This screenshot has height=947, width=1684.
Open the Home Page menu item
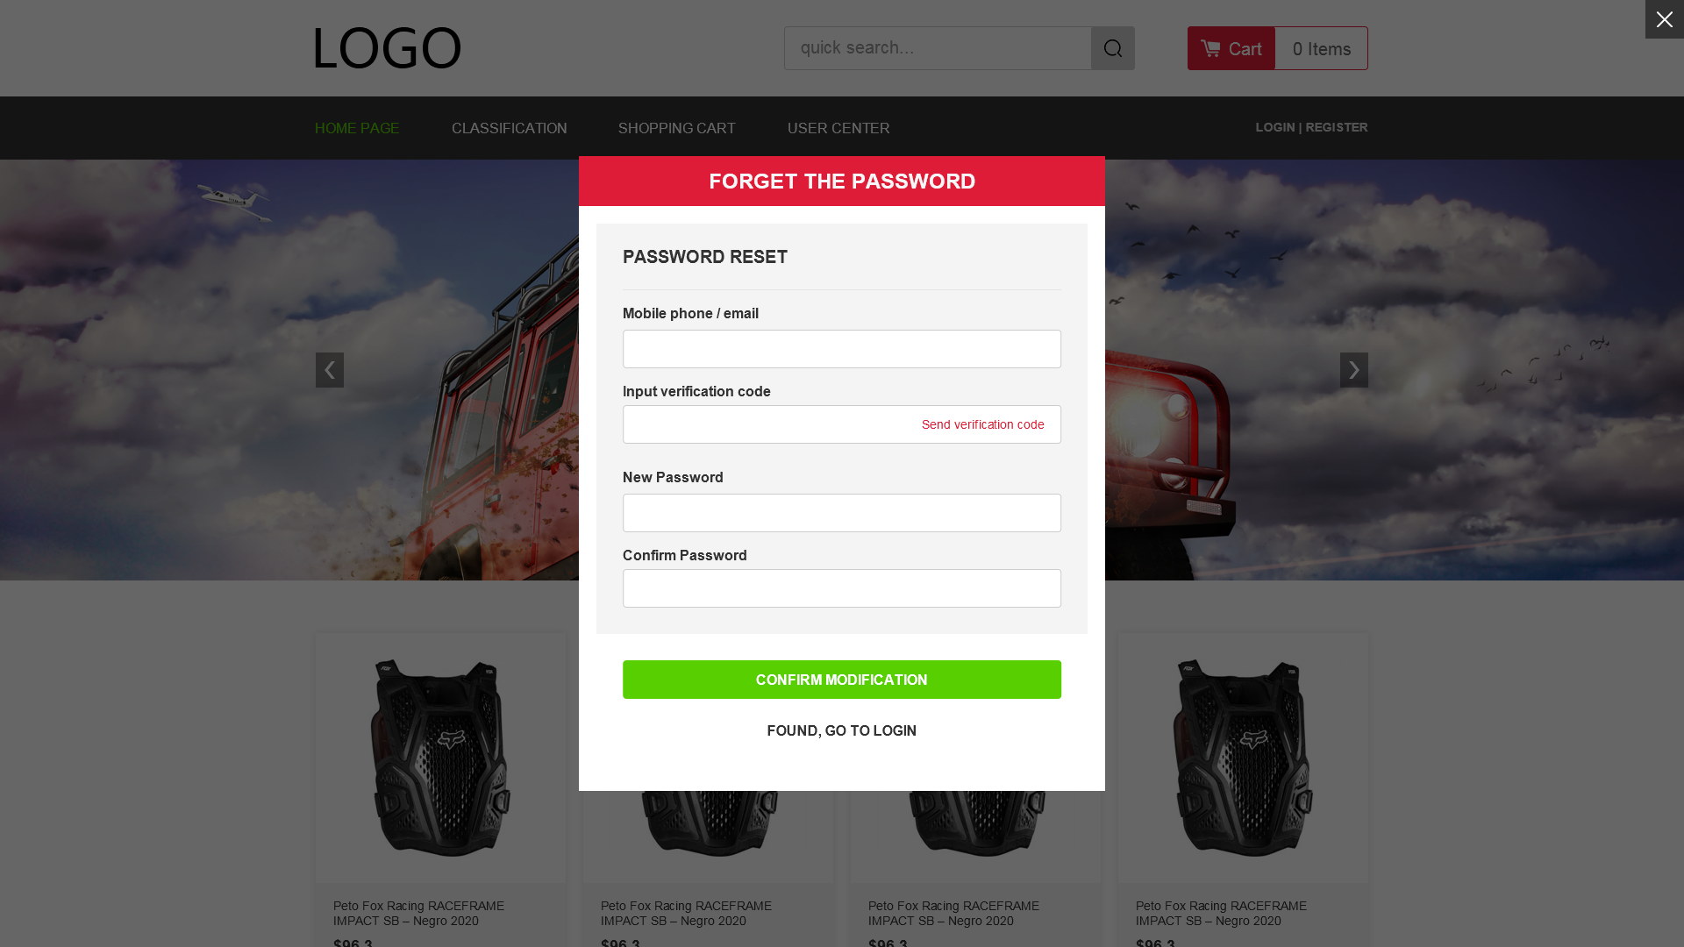click(357, 128)
